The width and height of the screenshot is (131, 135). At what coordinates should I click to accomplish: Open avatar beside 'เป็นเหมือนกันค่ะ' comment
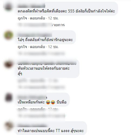coord(8,97)
